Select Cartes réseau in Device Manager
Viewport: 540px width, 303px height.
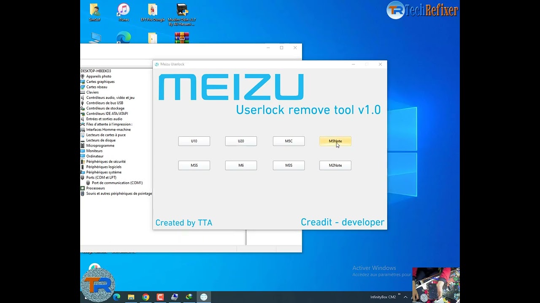tap(97, 87)
